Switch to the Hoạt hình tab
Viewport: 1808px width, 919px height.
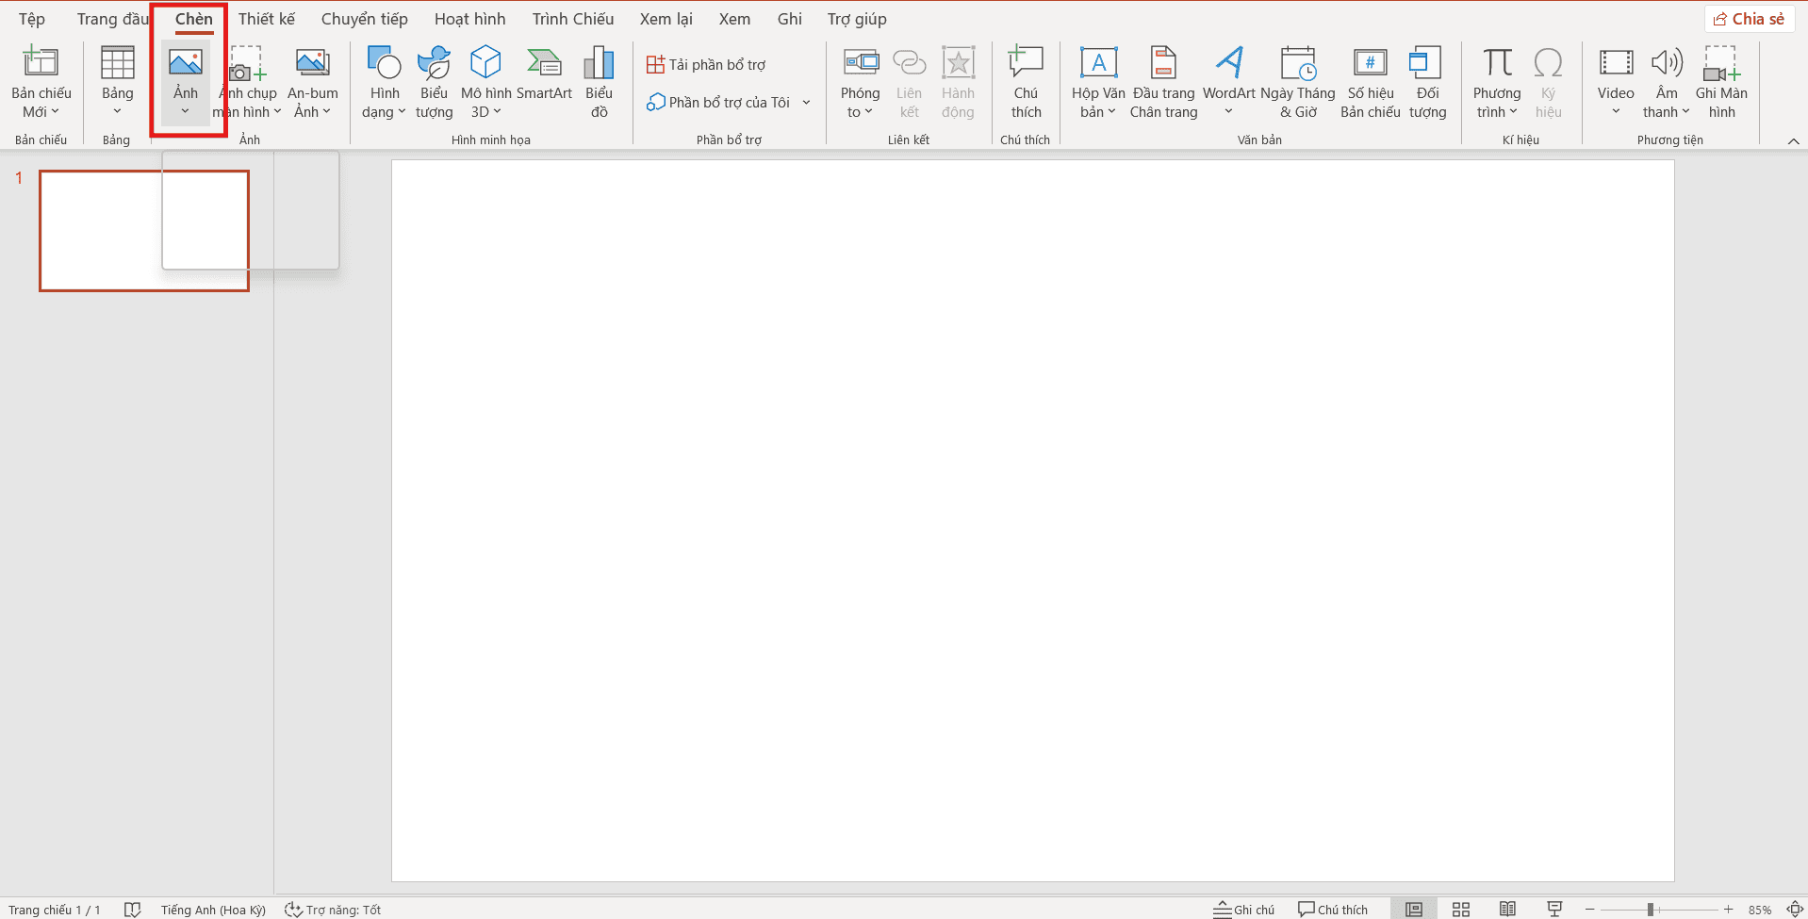(x=469, y=19)
